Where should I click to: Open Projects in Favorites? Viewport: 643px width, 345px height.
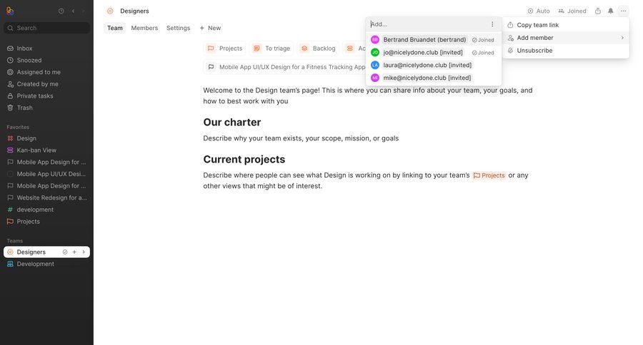[x=46, y=222]
